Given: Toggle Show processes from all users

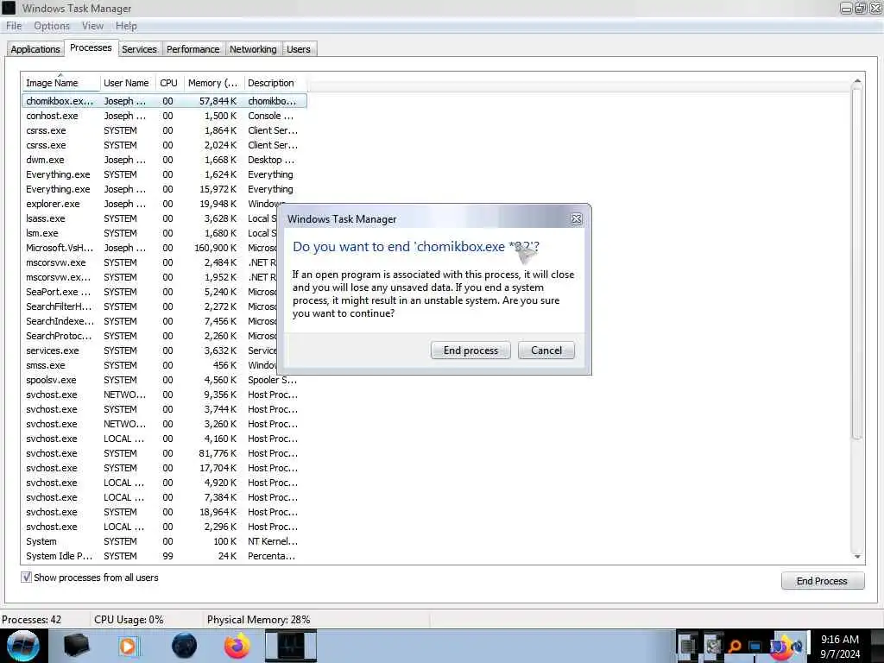Looking at the screenshot, I should point(26,578).
